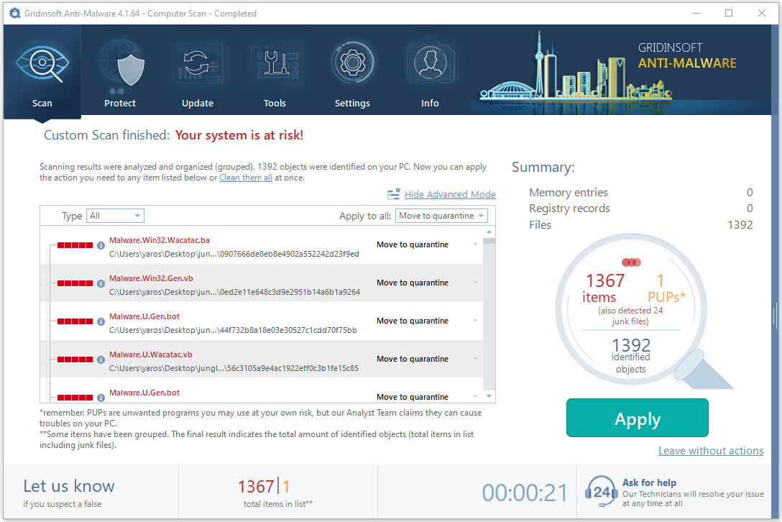This screenshot has height=522, width=782.
Task: Click the Leave without actions link
Action: [x=710, y=451]
